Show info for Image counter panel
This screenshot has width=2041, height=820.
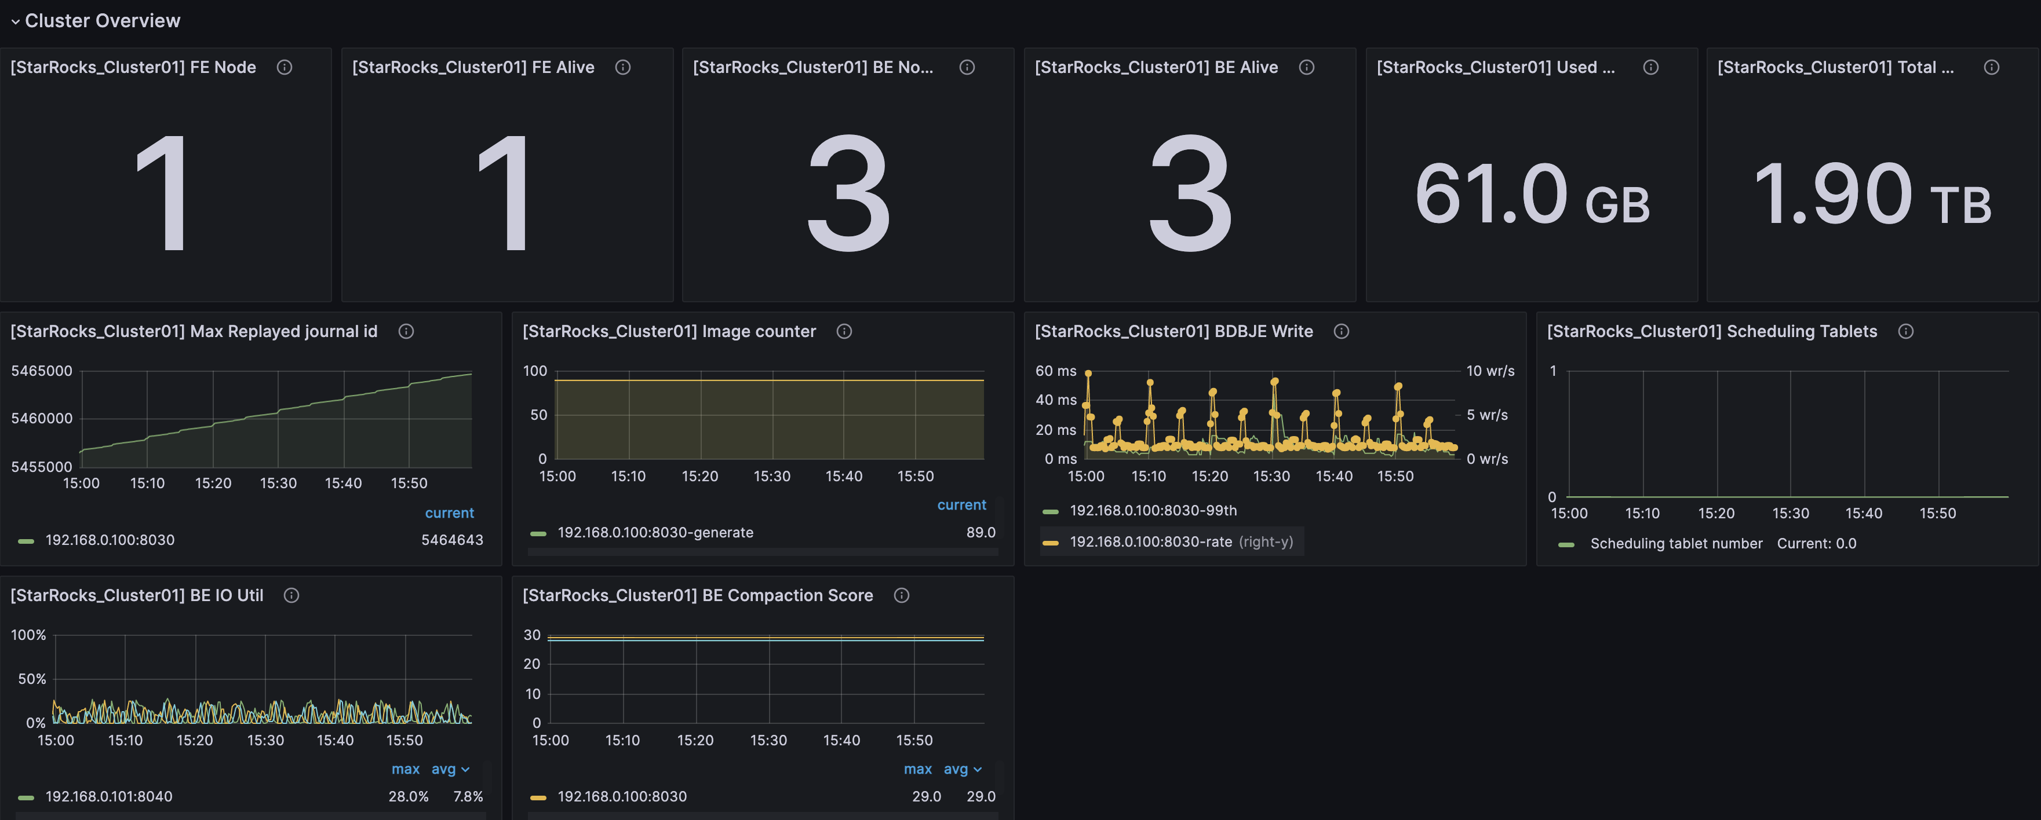click(844, 332)
